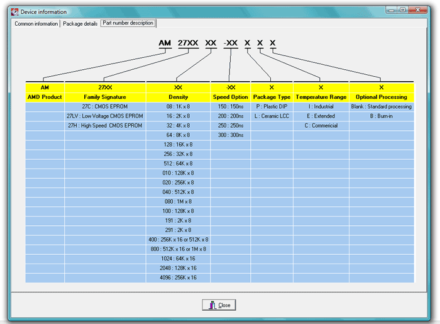Click the '08 : 1K x 8' density cell
The image size is (440, 324).
(178, 107)
